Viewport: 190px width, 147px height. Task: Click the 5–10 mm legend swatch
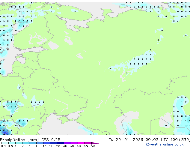33,143
